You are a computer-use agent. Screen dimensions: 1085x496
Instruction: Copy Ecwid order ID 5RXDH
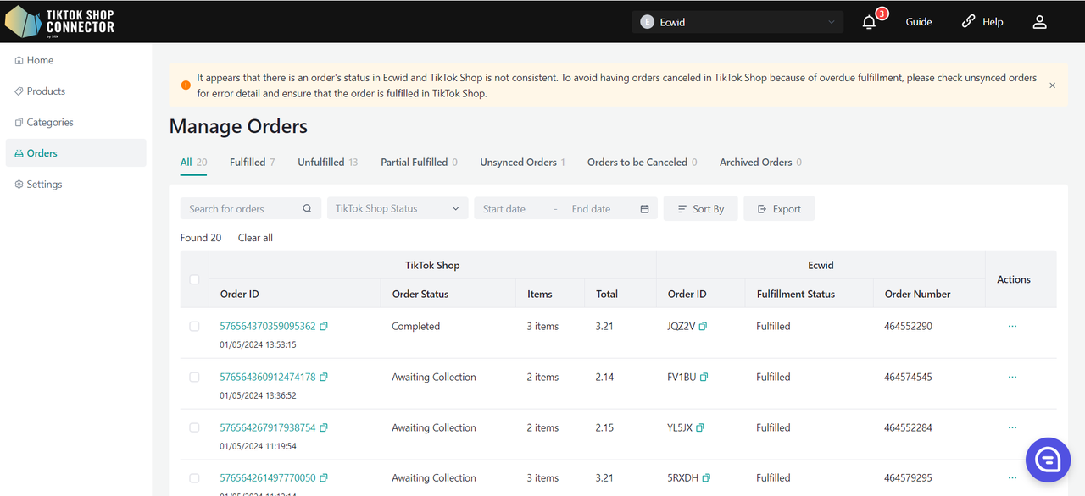point(706,477)
